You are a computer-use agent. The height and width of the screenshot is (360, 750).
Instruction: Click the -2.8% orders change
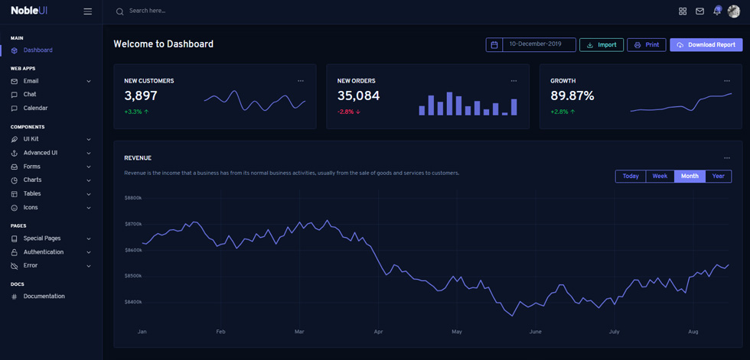(349, 112)
